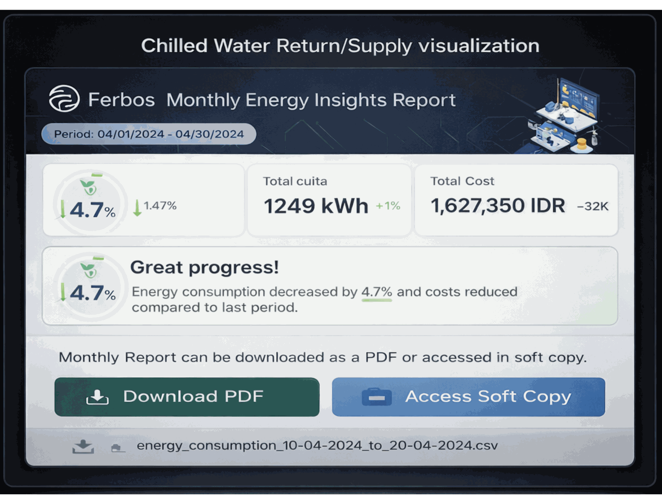Expand the Period 04/01/2024 - 04/30/2024 badge
The image size is (662, 504).
pyautogui.click(x=149, y=134)
